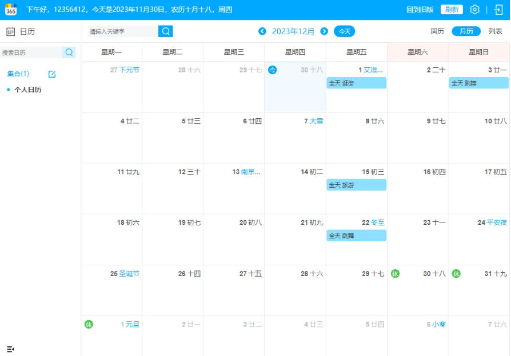Click the collapse menu icon at bottom-left
Screen dimensions: 511x356
(x=10, y=348)
